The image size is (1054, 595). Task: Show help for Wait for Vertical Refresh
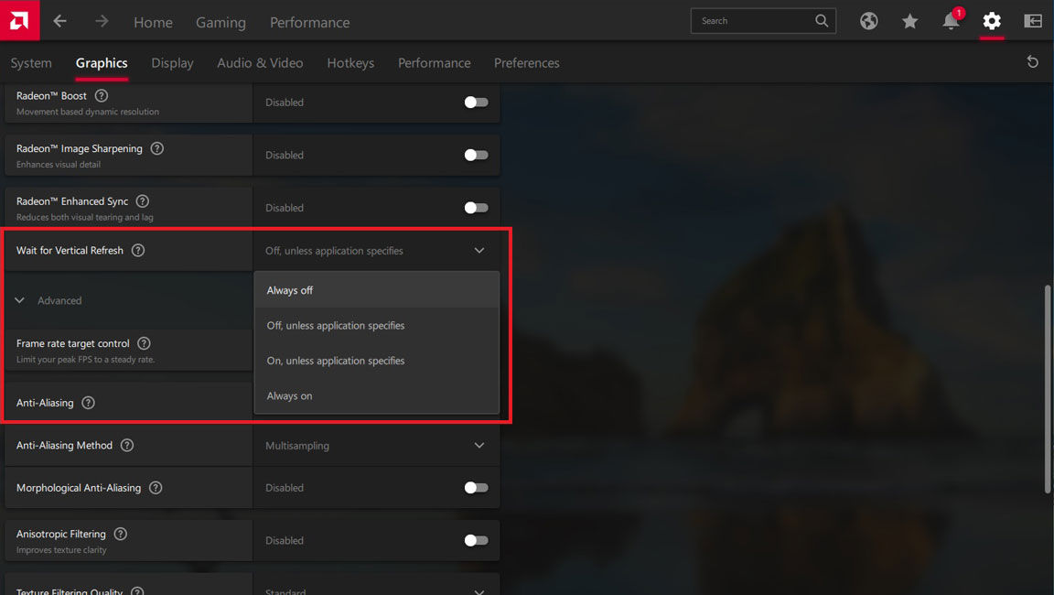138,250
